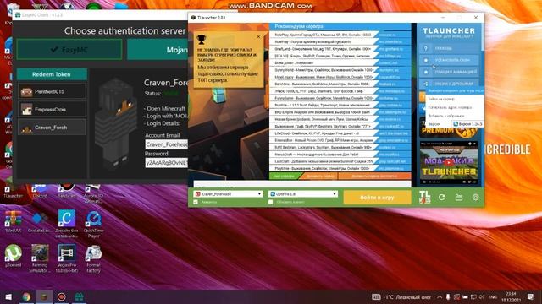The image size is (542, 304).
Task: Open the Canva Дизайн desktop shortcut
Action: click(67, 225)
